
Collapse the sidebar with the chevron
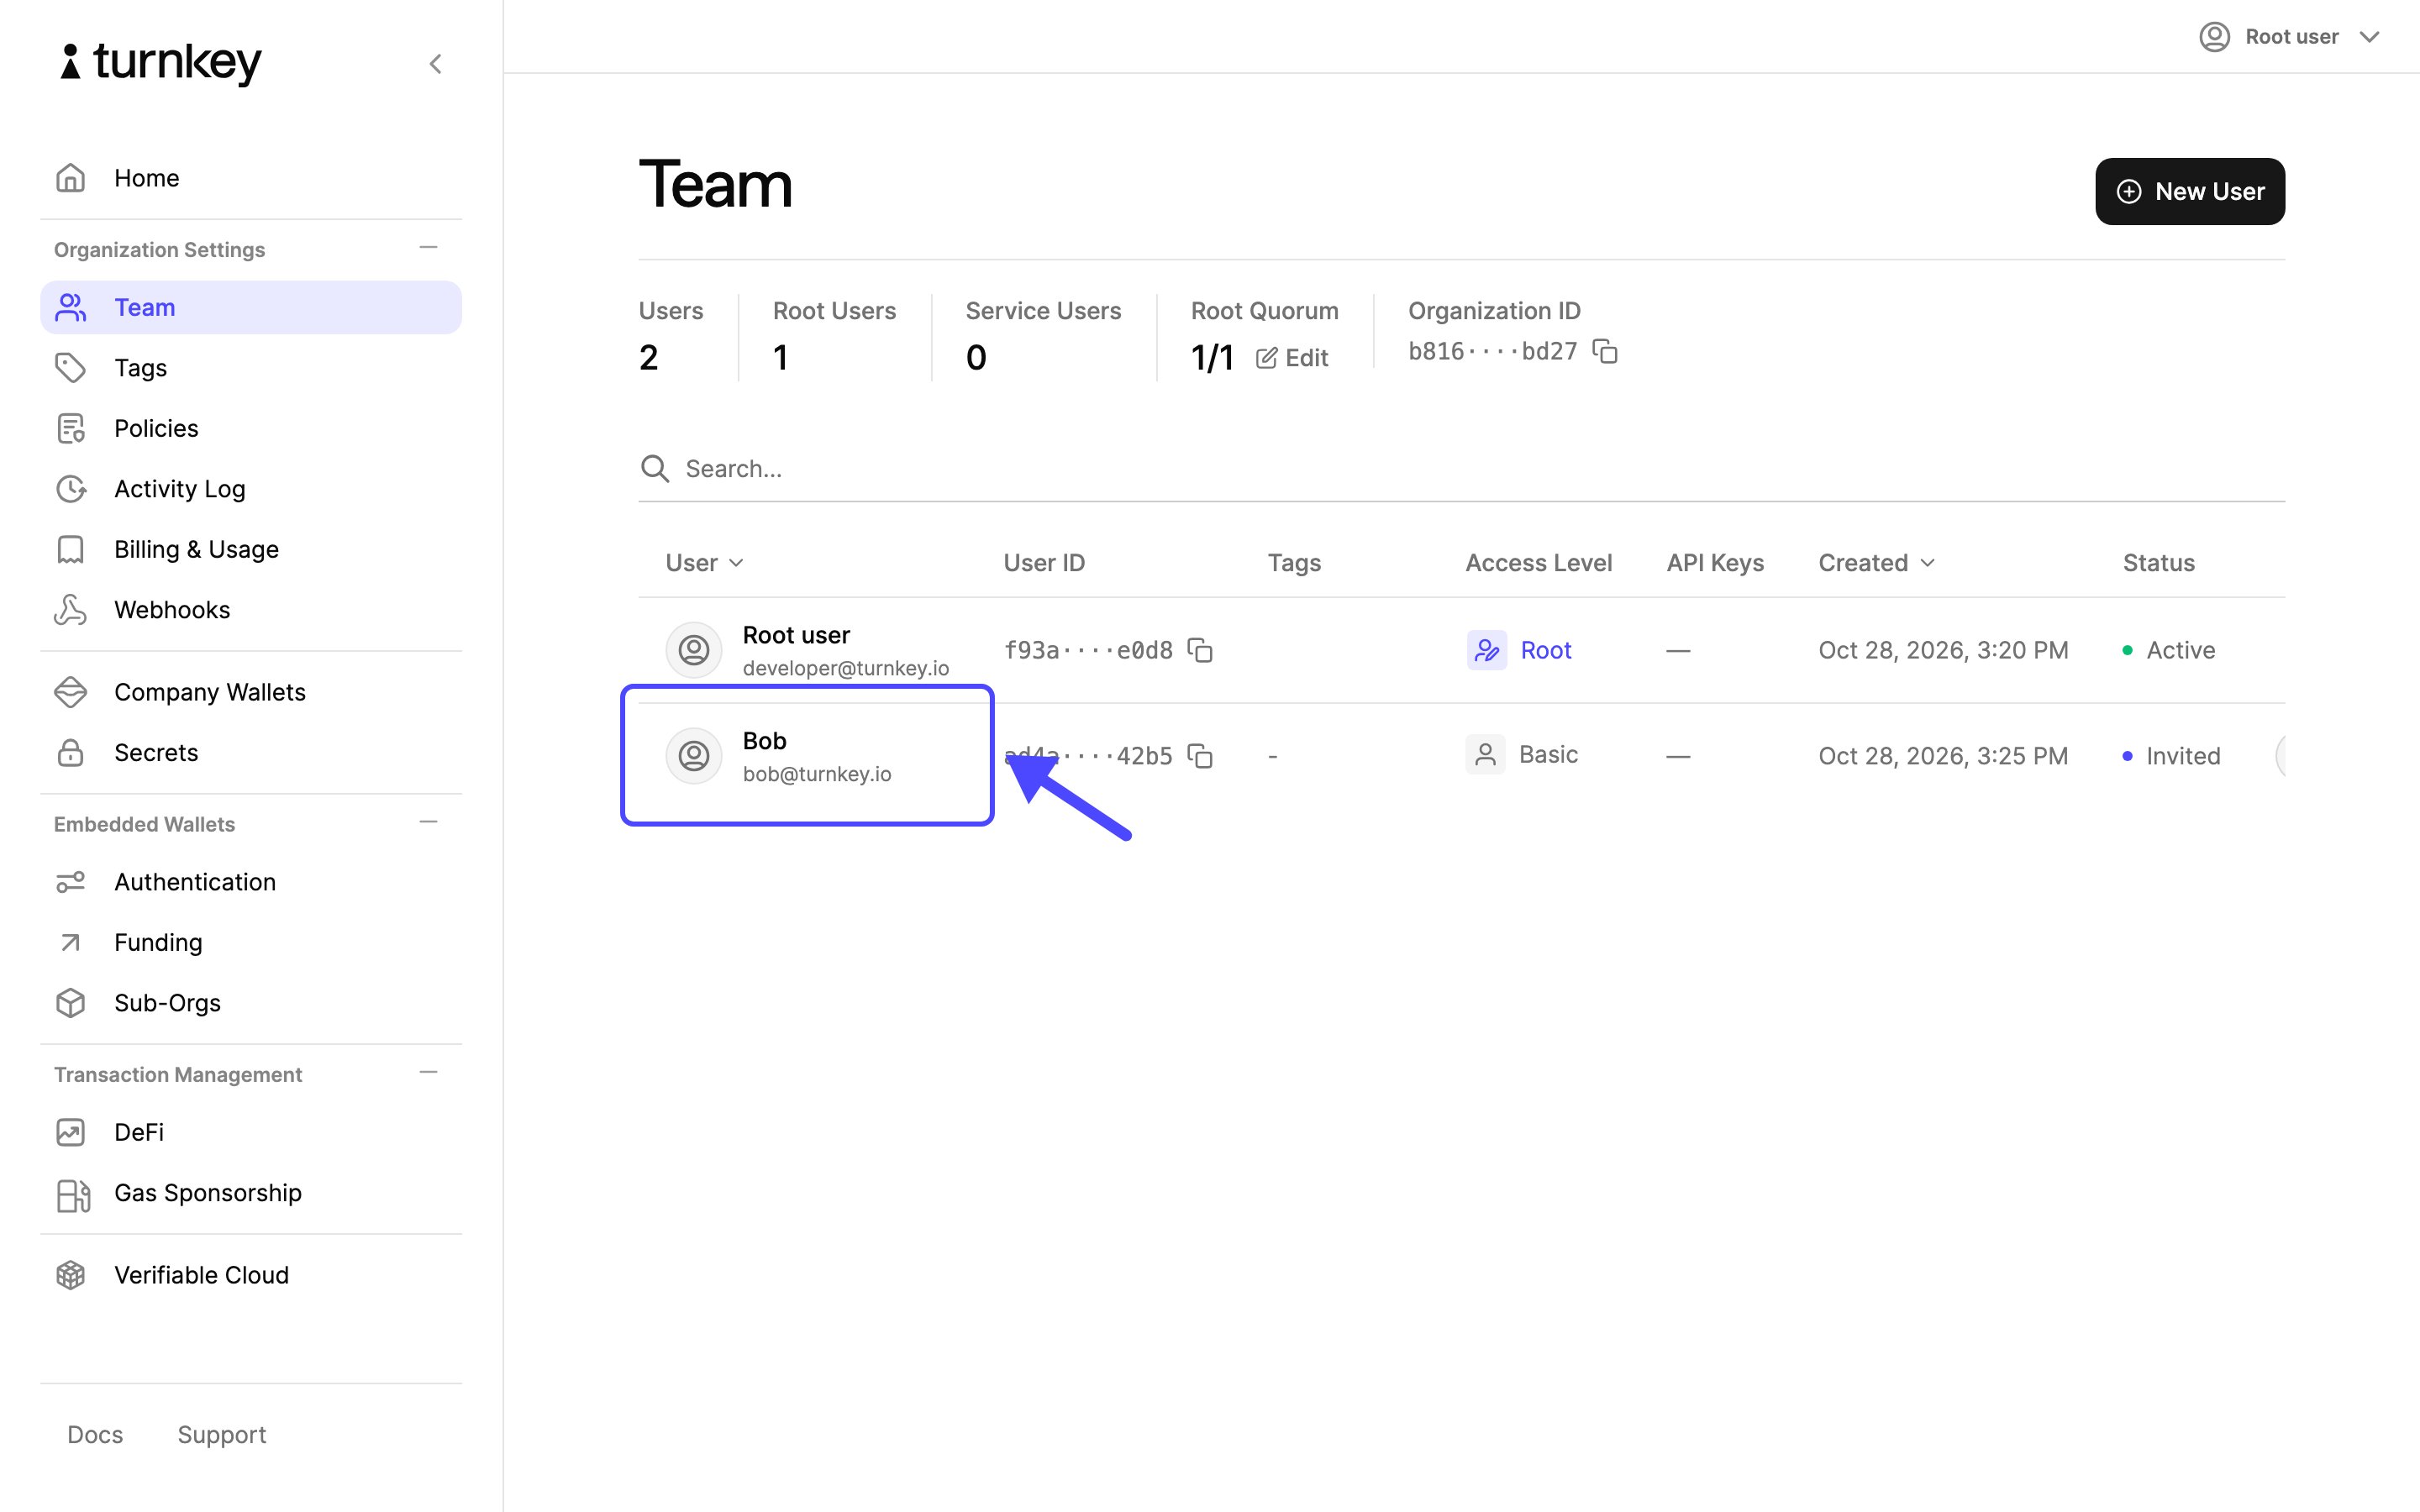(x=435, y=64)
